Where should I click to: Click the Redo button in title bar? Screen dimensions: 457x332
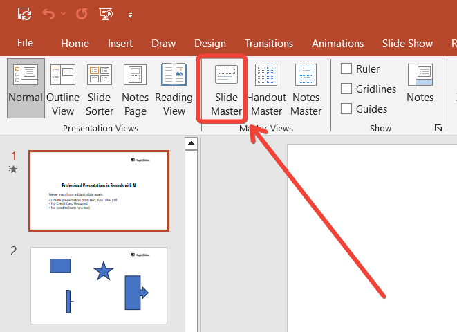tap(81, 14)
